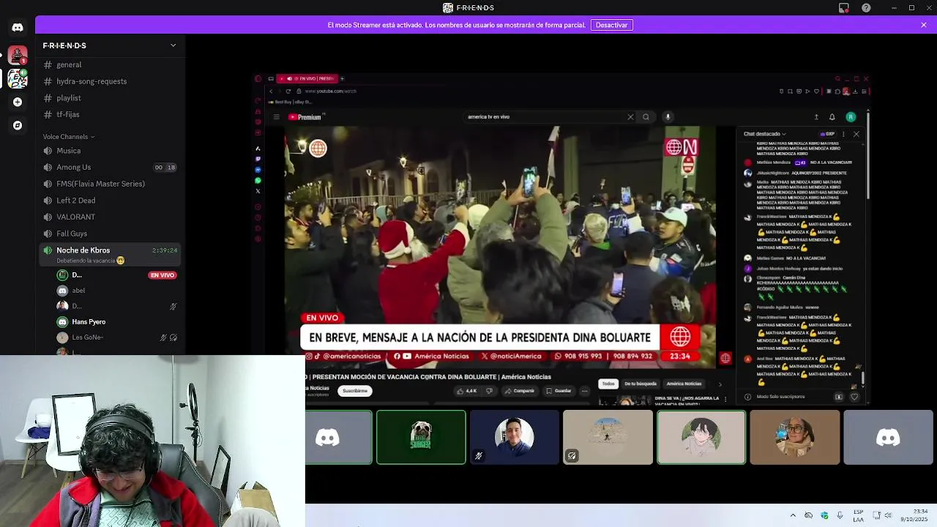This screenshot has height=527, width=937.
Task: Click the Add a Server plus icon
Action: pos(18,102)
